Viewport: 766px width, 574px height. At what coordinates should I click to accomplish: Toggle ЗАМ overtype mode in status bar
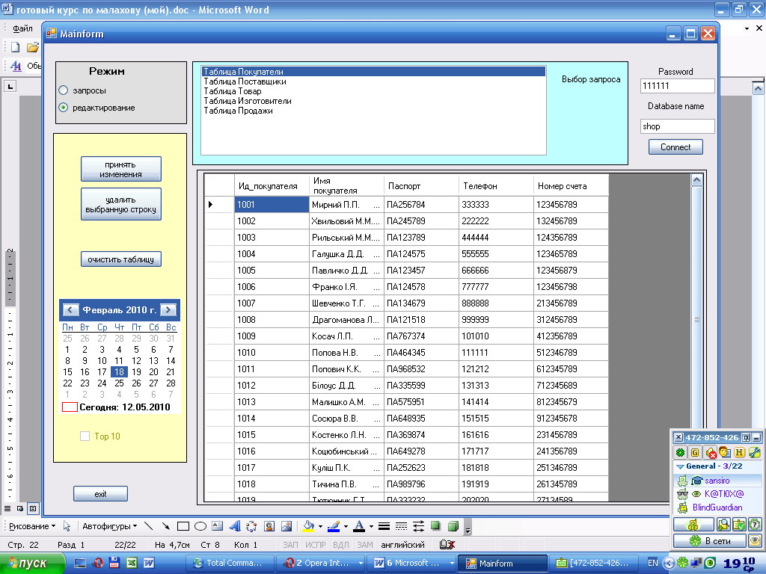(x=364, y=545)
